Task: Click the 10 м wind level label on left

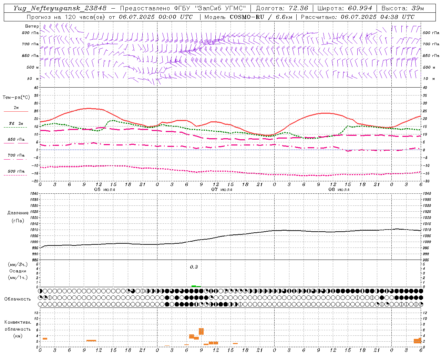Action: pos(33,79)
